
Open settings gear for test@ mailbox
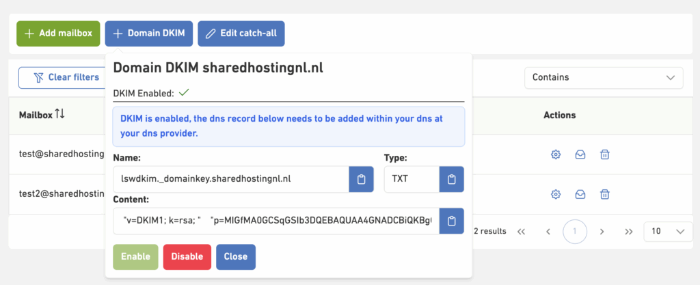tap(556, 154)
